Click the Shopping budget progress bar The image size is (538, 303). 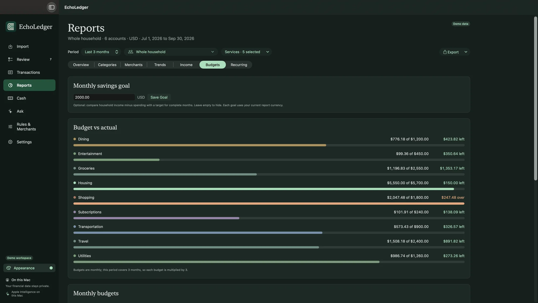269,204
